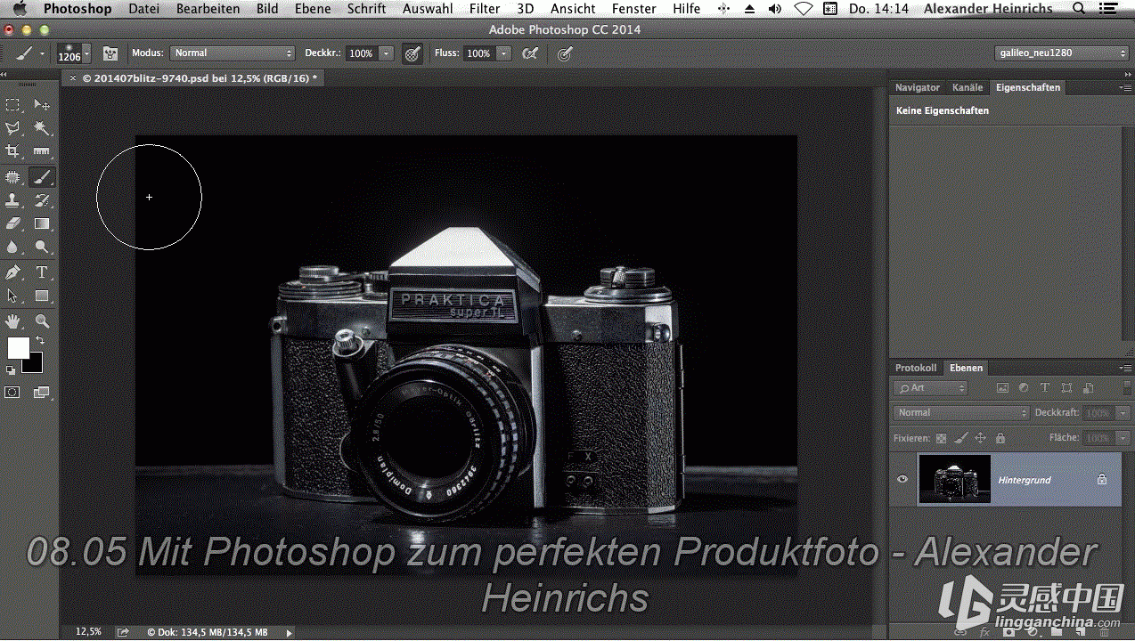This screenshot has height=641, width=1135.
Task: Pick the Blur tool
Action: pyautogui.click(x=13, y=247)
